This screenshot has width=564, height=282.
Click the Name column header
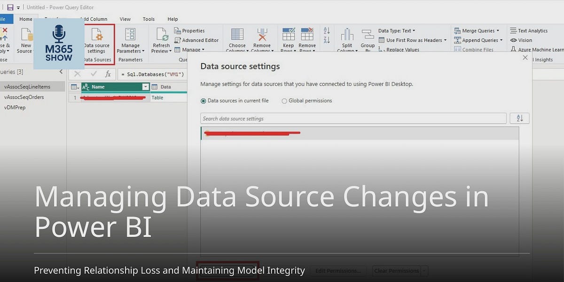click(x=116, y=87)
